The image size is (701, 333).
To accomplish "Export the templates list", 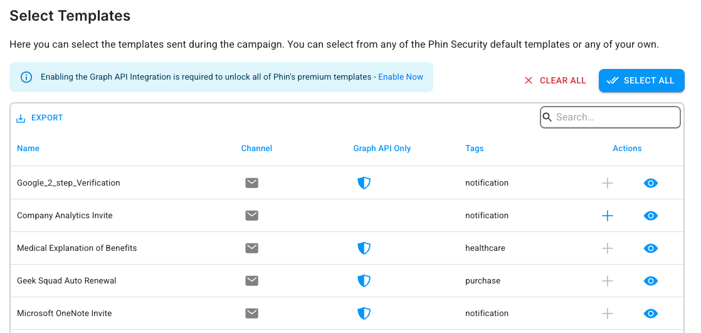I will tap(40, 118).
